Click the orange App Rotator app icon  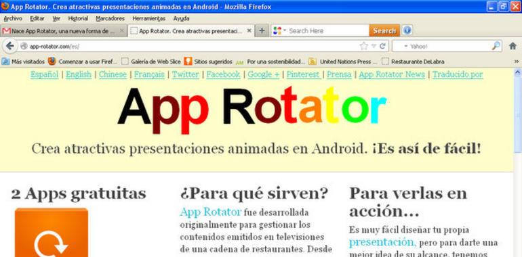point(52,233)
